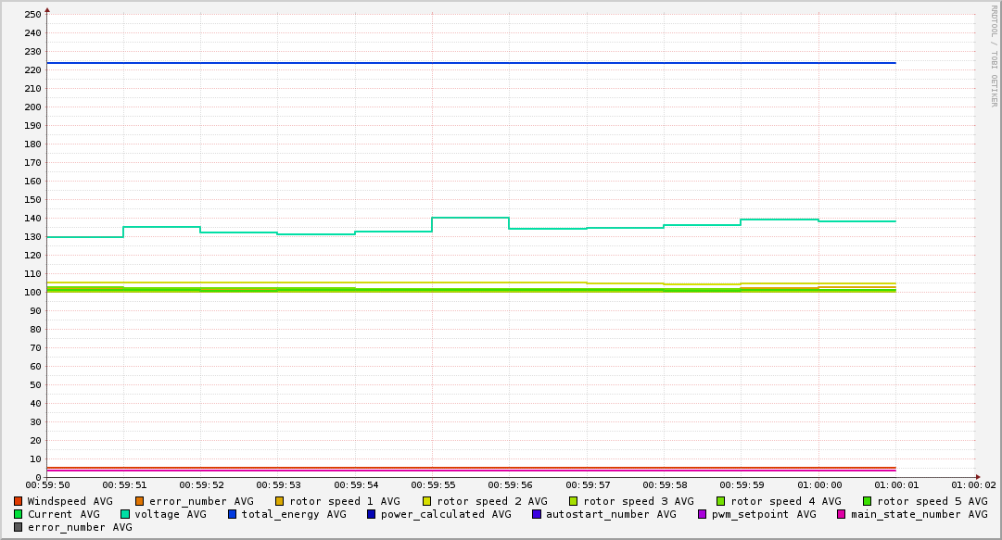Click the rotor speed 5 AVG swatch
Image resolution: width=1002 pixels, height=540 pixels.
[868, 501]
